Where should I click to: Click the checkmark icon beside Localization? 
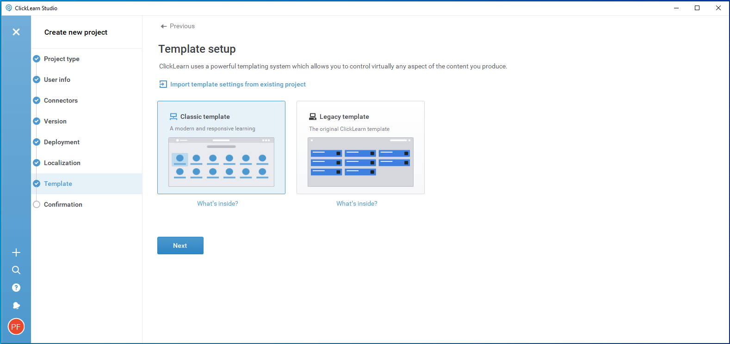37,163
